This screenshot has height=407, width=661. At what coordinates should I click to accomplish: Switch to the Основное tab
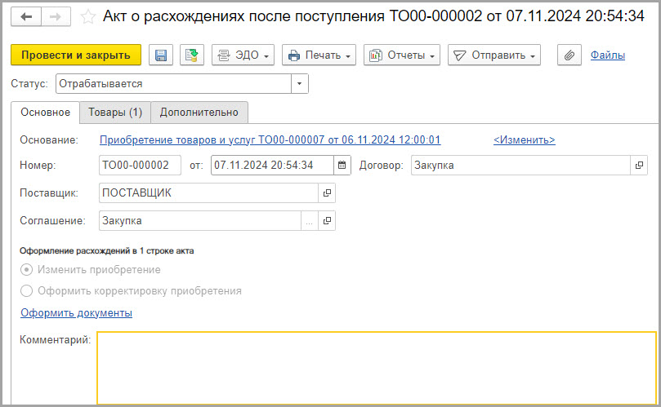point(46,113)
